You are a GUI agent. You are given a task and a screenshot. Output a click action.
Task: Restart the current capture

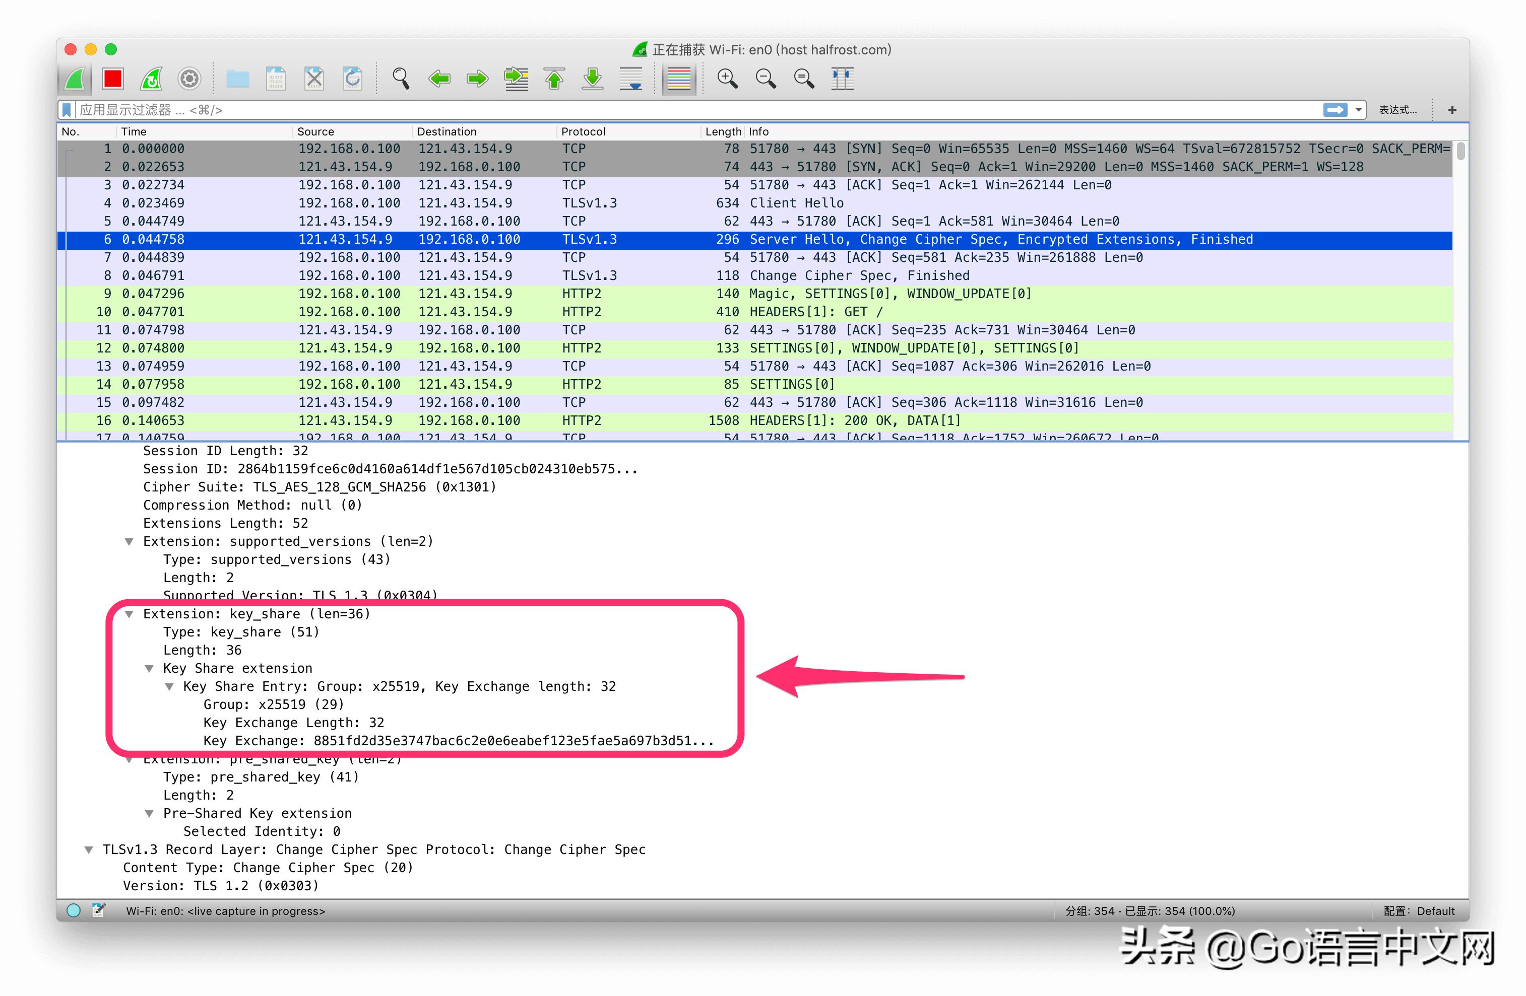pos(151,79)
